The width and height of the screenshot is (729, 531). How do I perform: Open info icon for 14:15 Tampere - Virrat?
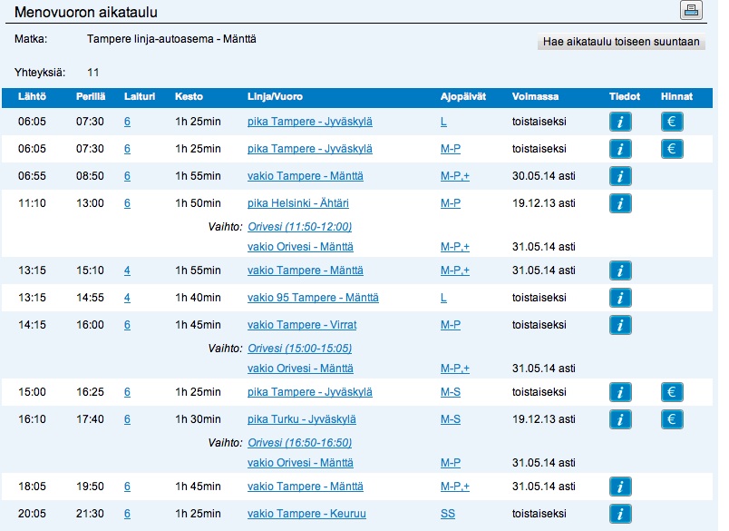pyautogui.click(x=620, y=325)
